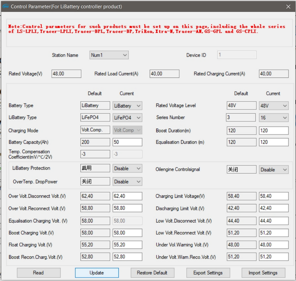Close the Control Parameter dialog
This screenshot has width=296, height=281.
288,6
